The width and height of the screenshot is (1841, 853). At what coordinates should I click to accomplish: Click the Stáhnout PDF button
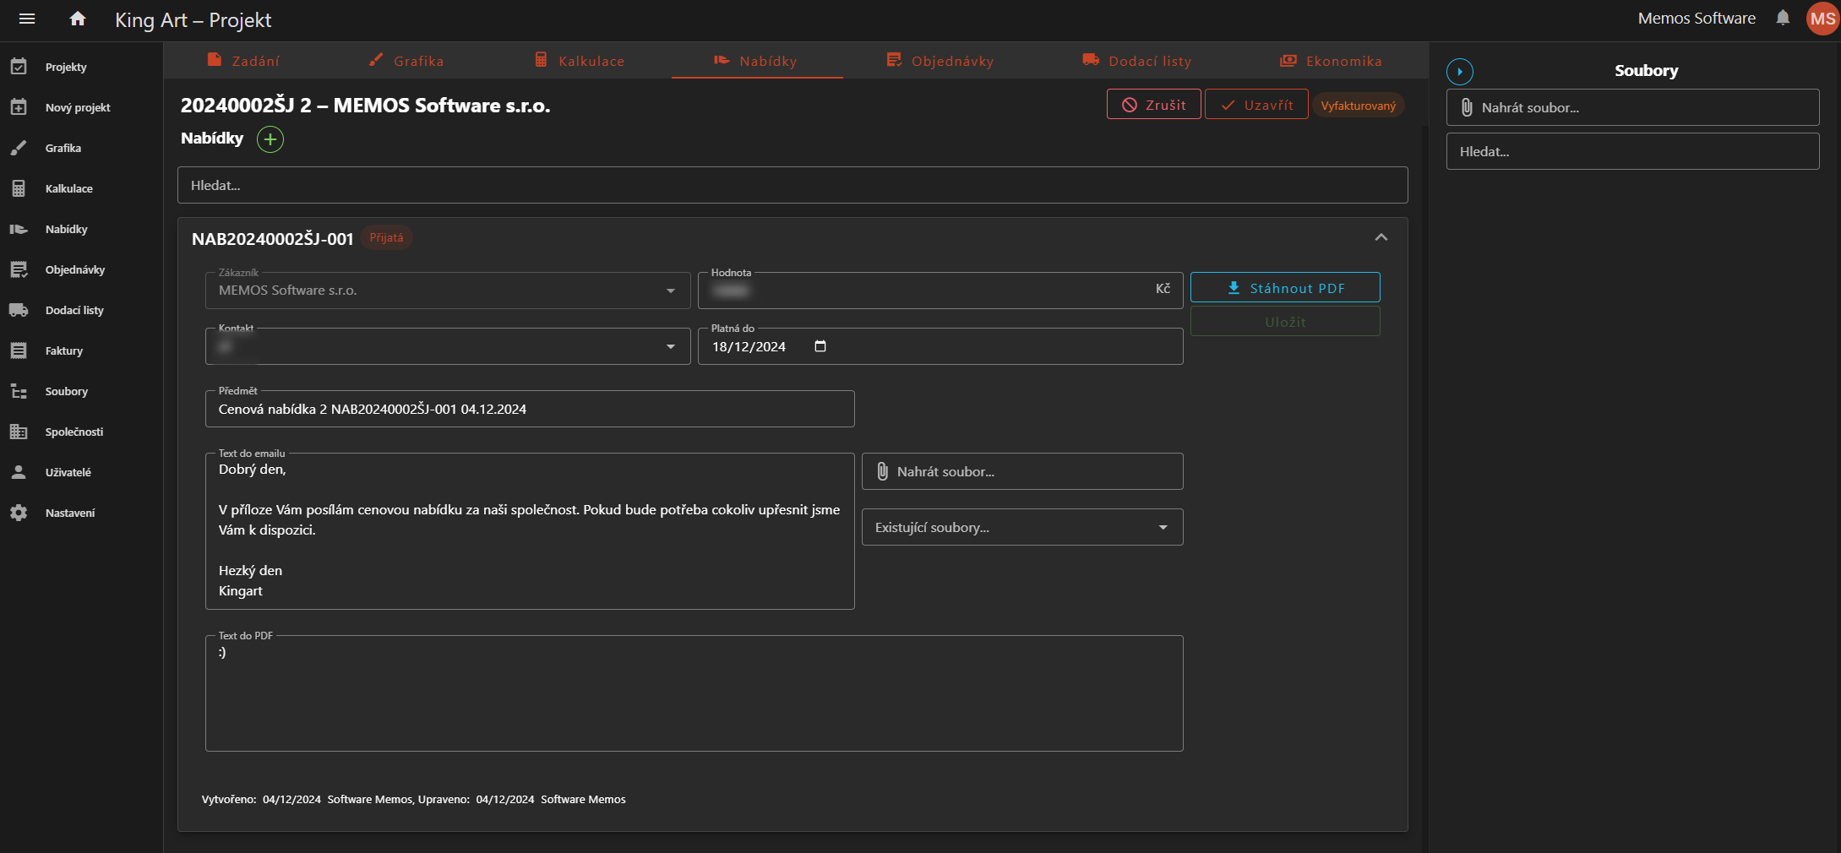point(1284,288)
